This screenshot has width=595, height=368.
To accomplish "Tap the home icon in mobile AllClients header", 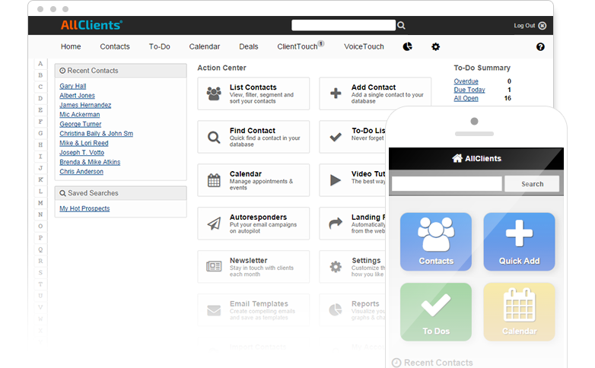I will 457,158.
